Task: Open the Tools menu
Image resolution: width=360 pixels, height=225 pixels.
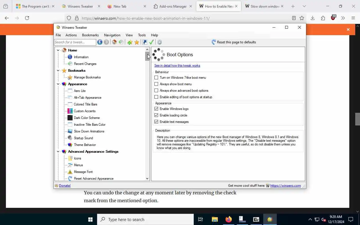Action: pyautogui.click(x=142, y=35)
